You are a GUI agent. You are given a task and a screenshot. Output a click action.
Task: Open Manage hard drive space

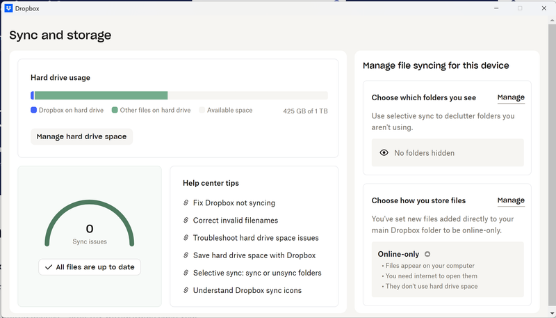pos(81,136)
